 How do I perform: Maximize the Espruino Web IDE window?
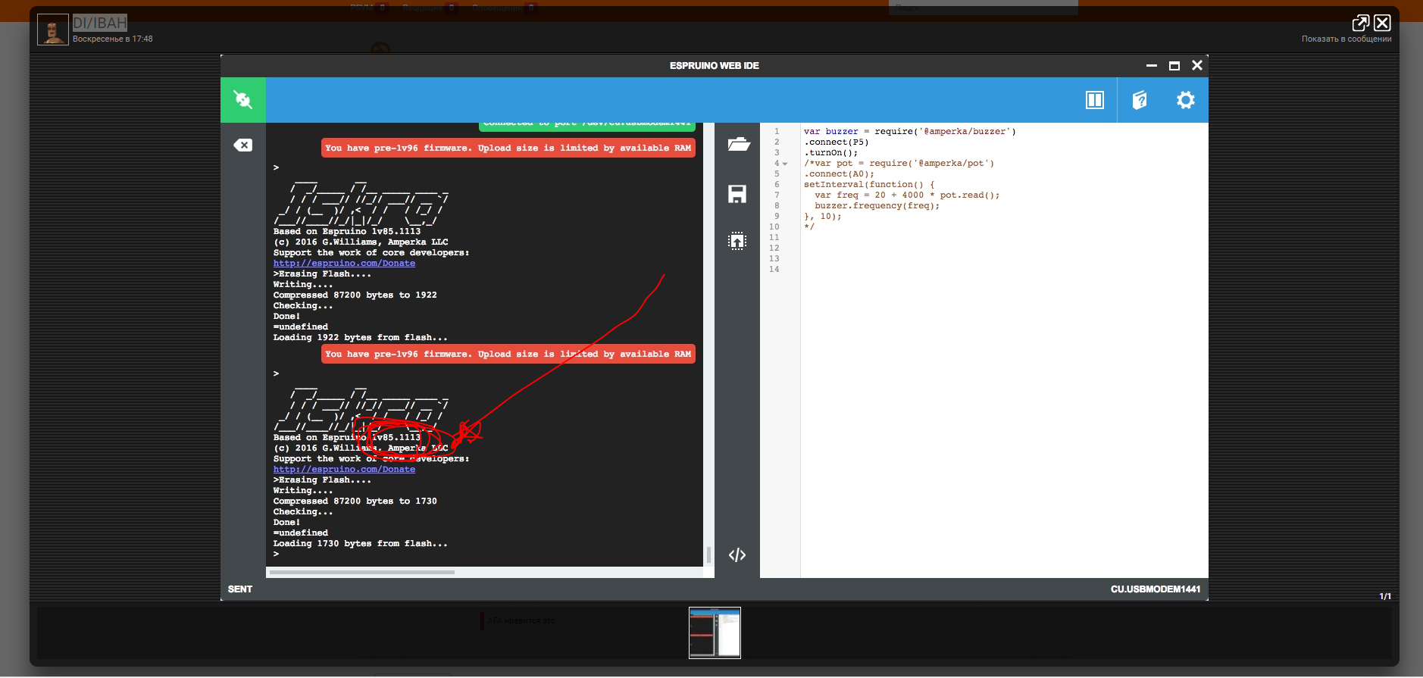1174,66
